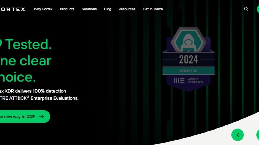The image size is (259, 145).
Task: Expand the Solutions menu
Action: coord(89,9)
